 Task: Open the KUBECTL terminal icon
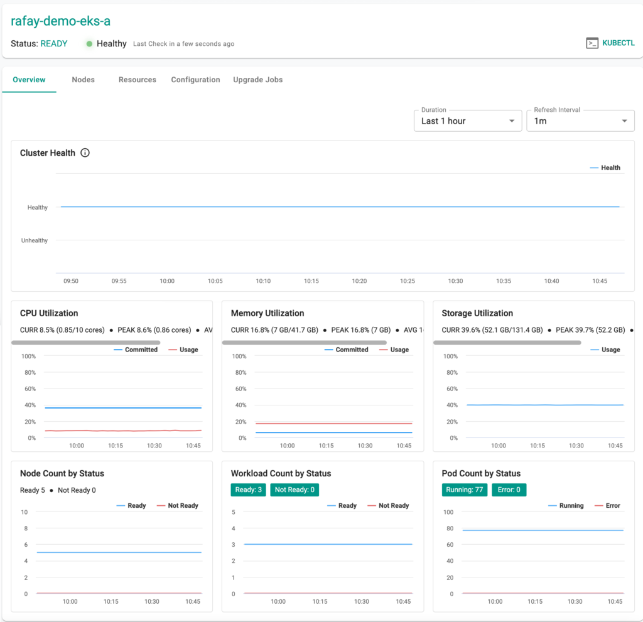(592, 43)
